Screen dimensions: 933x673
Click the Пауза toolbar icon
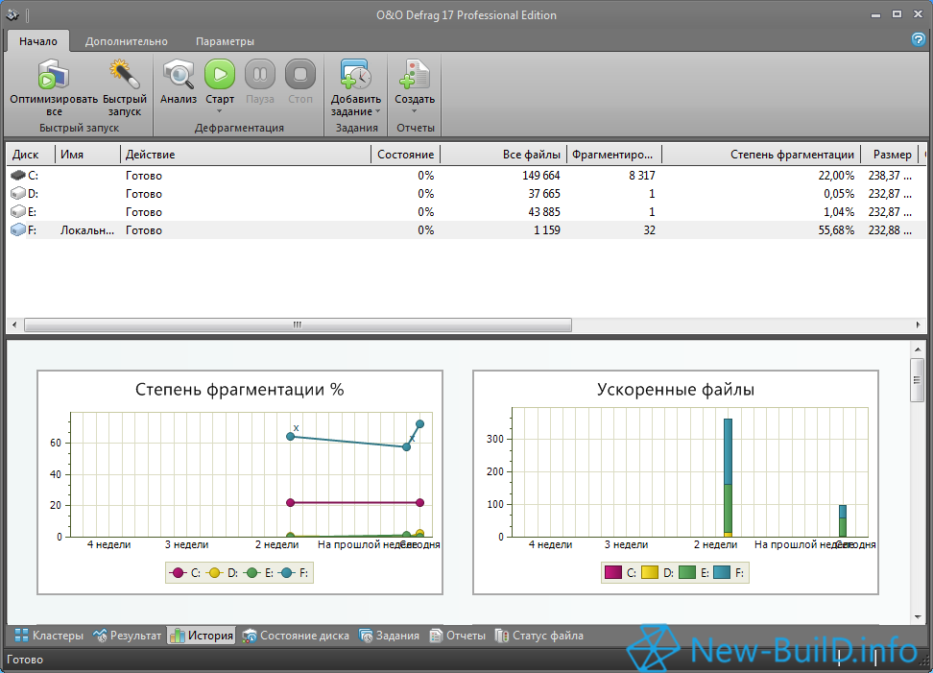(x=260, y=74)
